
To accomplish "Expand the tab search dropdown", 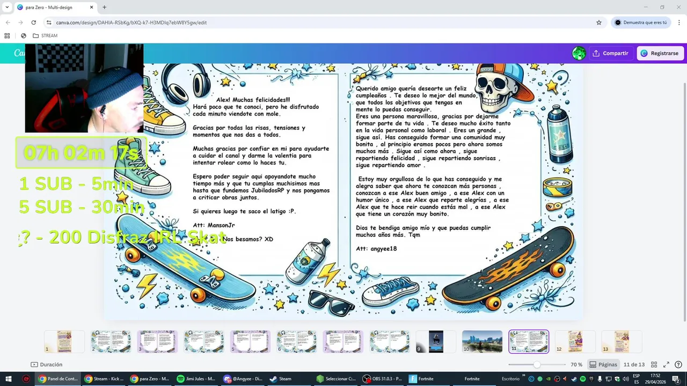I will click(7, 8).
